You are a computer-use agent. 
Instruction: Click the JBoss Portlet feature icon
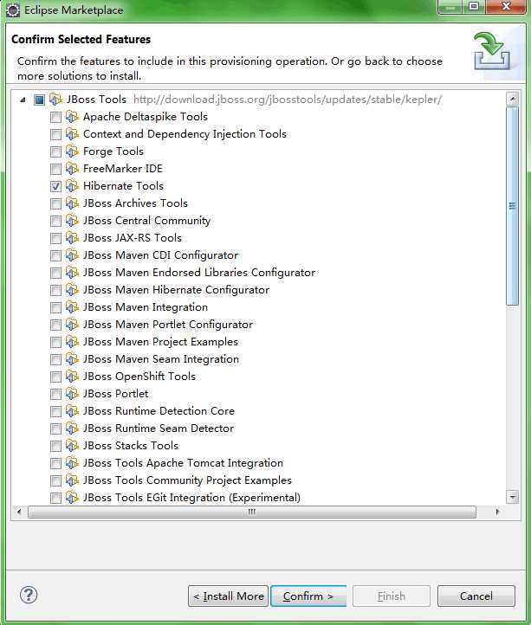pos(72,394)
